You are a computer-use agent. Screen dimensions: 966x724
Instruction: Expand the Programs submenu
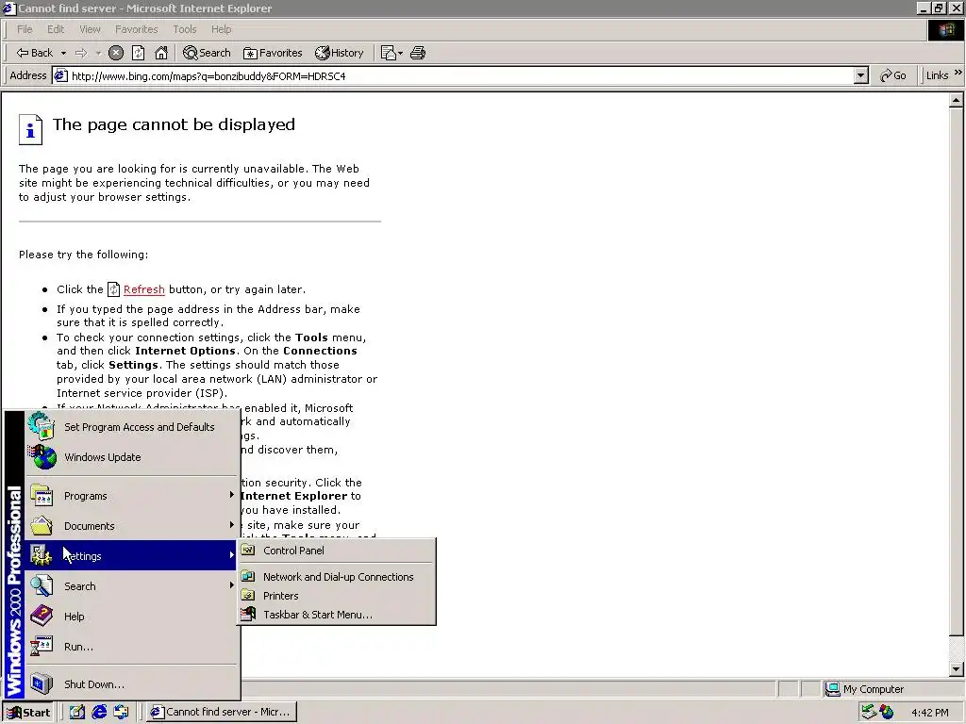point(131,496)
